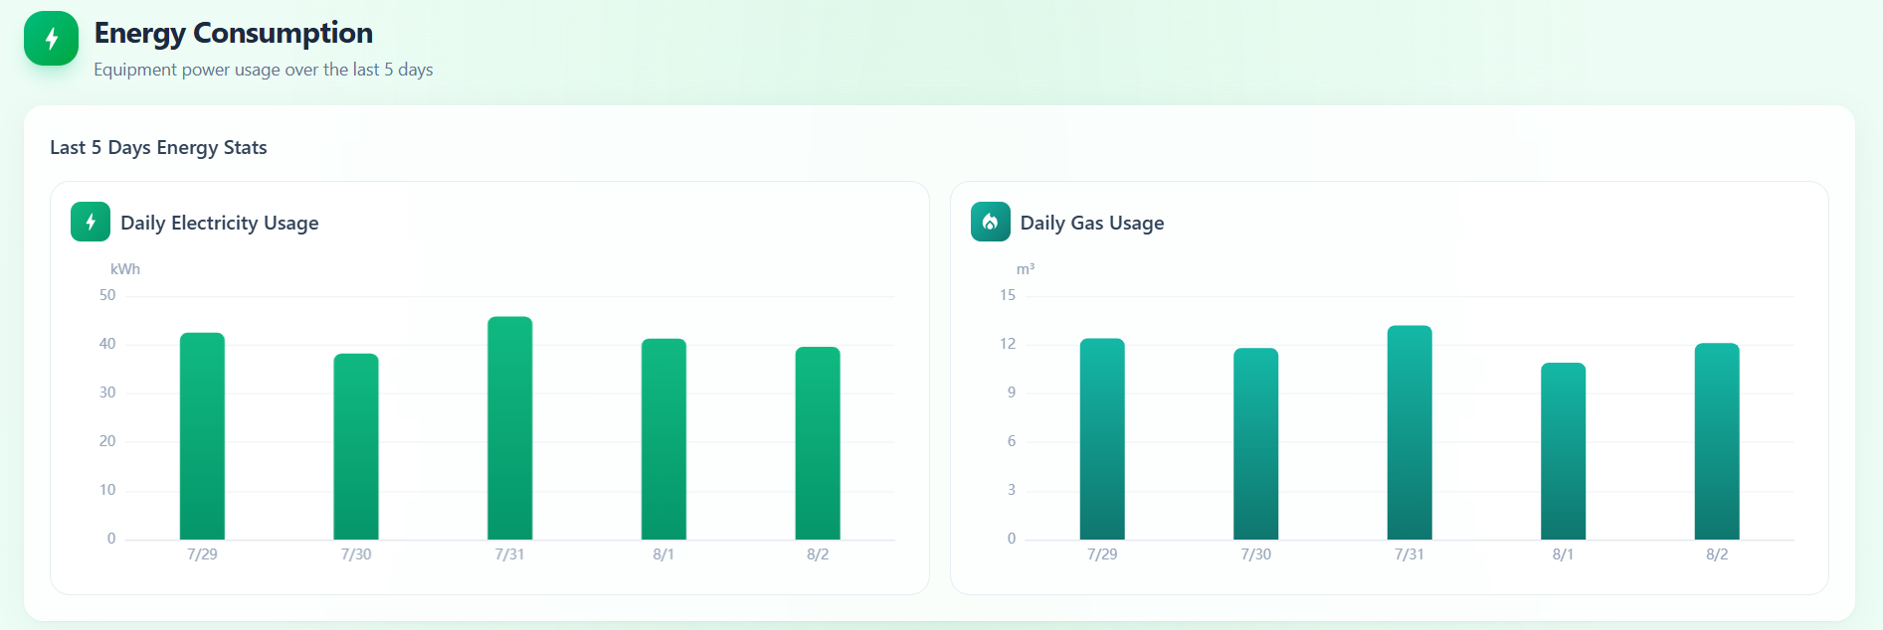Select the 8/2 gas usage bar
This screenshot has height=630, width=1883.
(x=1717, y=441)
